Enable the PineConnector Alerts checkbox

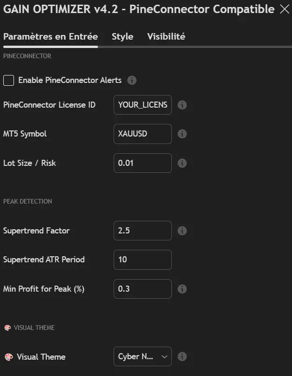click(x=9, y=80)
